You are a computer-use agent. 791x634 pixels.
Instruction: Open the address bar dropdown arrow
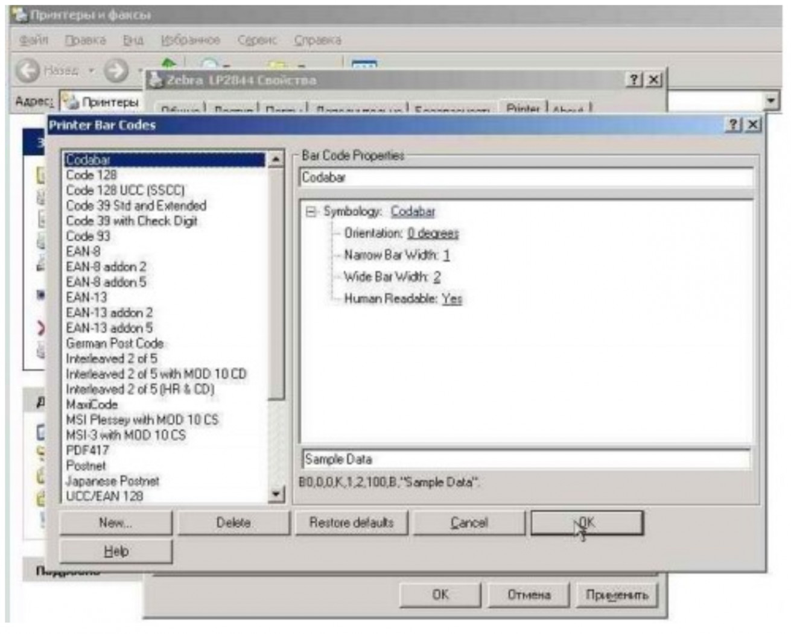(771, 101)
